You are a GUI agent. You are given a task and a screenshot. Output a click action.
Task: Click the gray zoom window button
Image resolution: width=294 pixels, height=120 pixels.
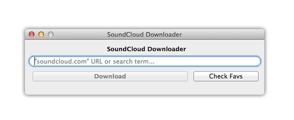(x=51, y=35)
